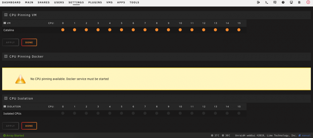Screen dimensions: 313x138
Task: Toggle Catalina pinning for CPU 15
Action: (x=239, y=30)
